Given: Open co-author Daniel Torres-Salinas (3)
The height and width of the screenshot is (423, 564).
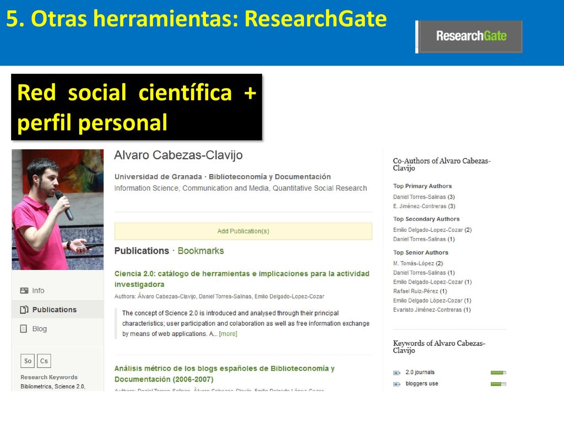Looking at the screenshot, I should pos(424,197).
